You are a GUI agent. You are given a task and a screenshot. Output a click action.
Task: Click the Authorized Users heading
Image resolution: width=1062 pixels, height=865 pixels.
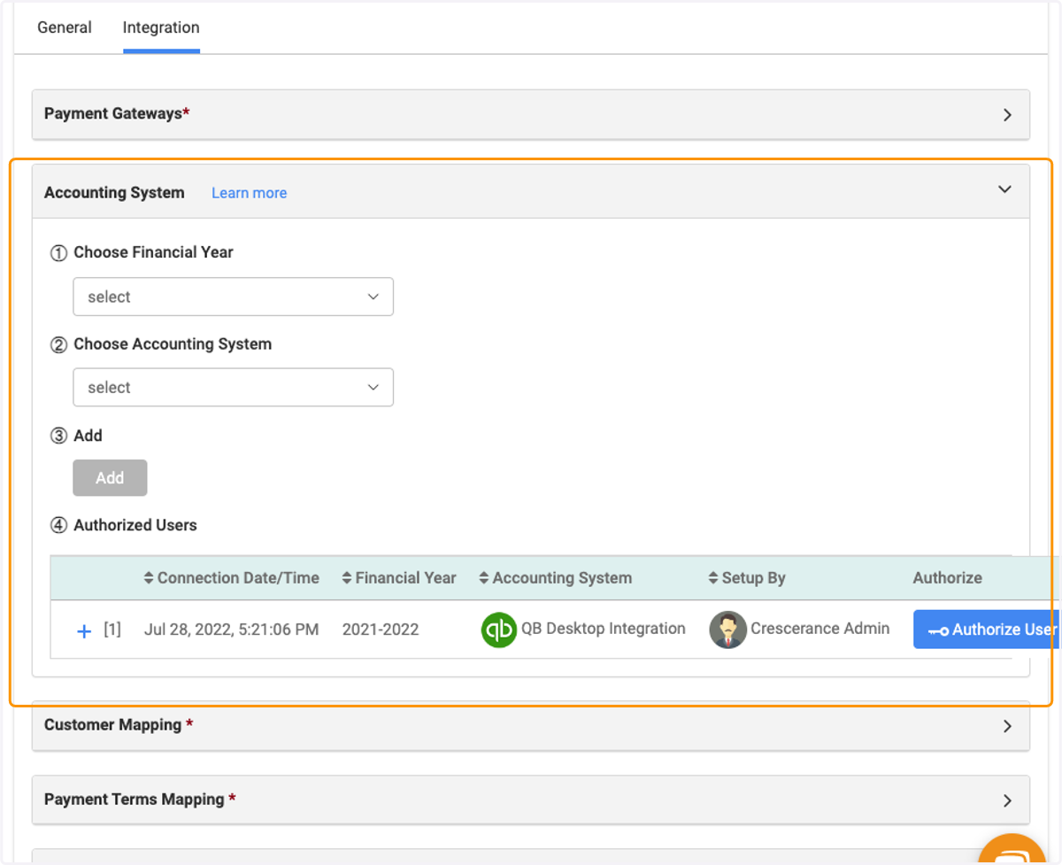click(x=135, y=525)
